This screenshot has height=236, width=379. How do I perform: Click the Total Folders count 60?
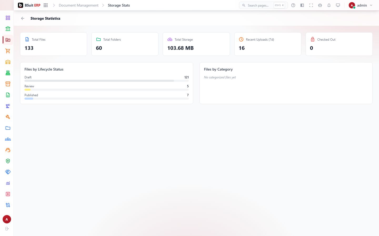[x=99, y=48]
